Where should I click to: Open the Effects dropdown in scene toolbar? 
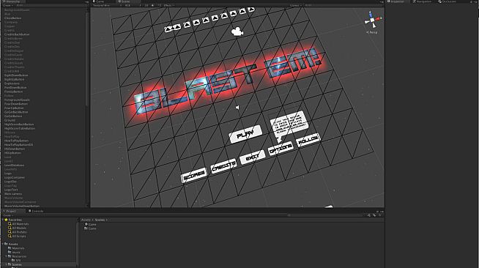pos(169,6)
